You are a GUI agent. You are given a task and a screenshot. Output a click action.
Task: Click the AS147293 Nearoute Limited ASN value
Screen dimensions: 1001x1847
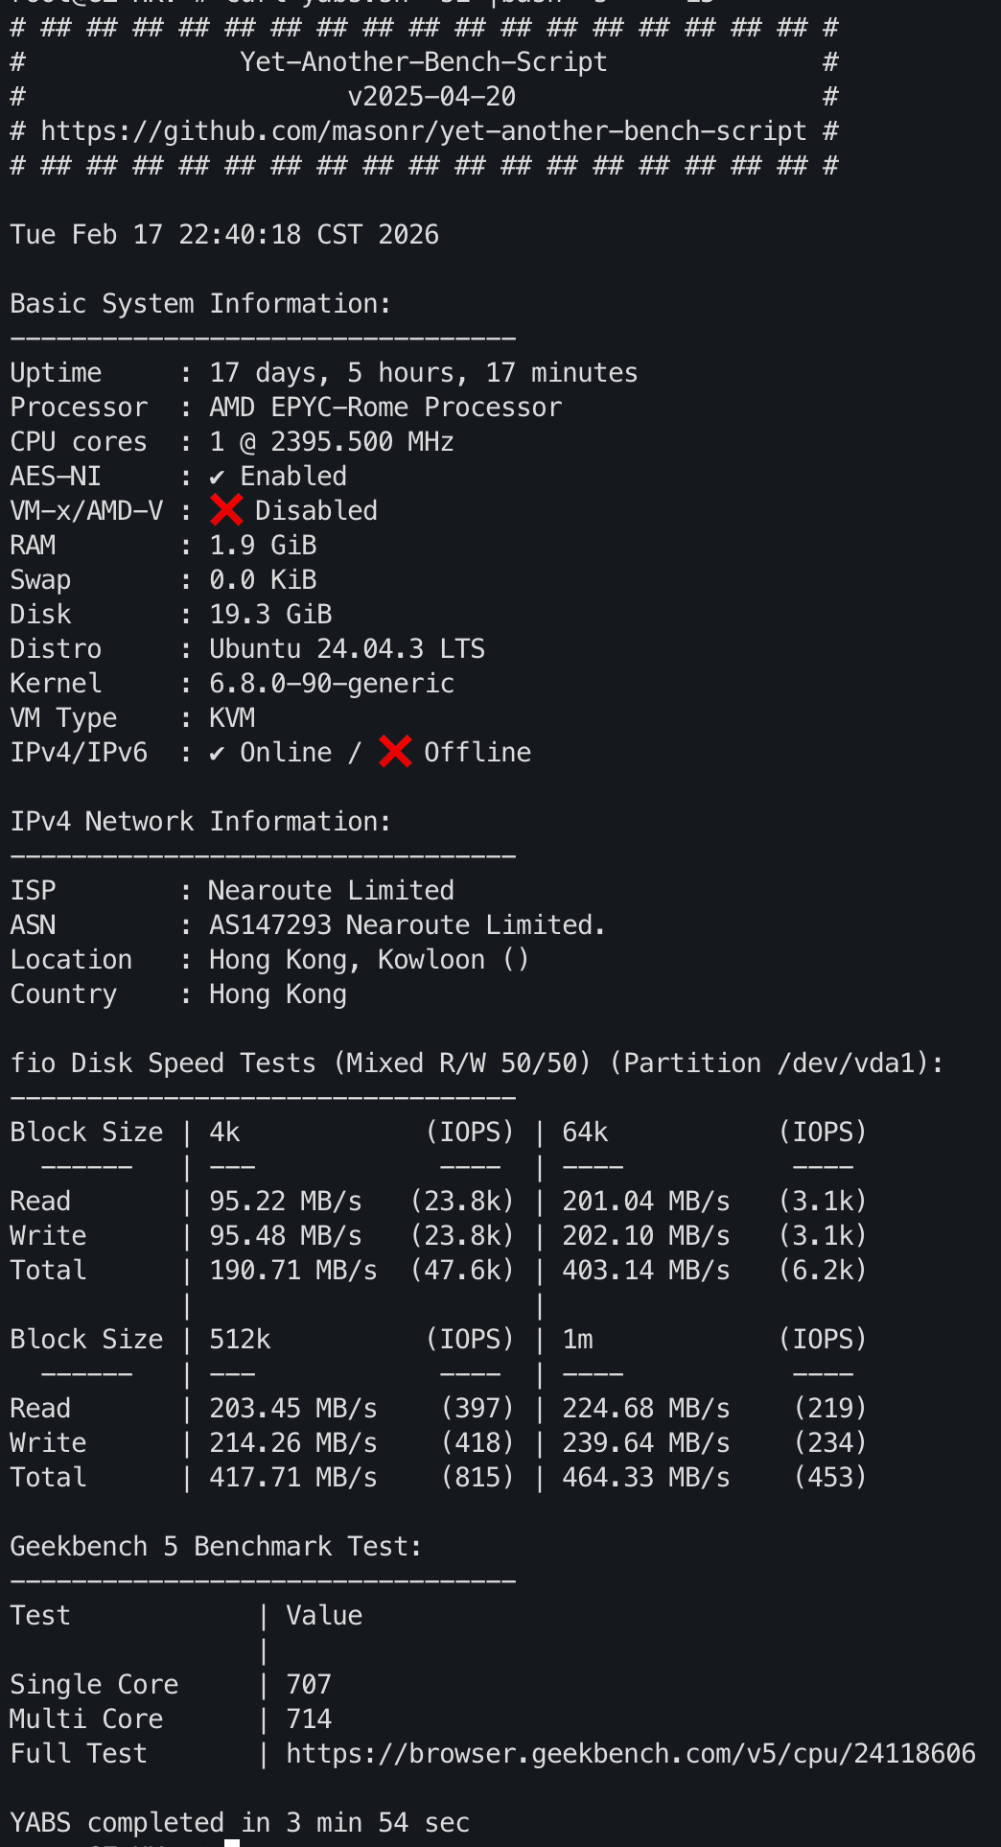[407, 925]
